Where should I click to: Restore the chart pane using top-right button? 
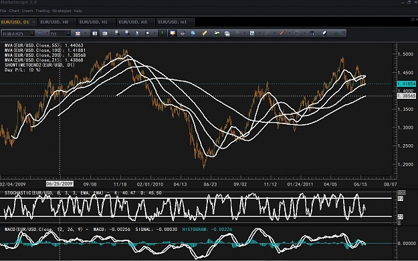pos(413,19)
